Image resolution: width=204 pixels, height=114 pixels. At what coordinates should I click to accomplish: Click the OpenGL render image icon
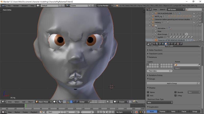[134, 102]
